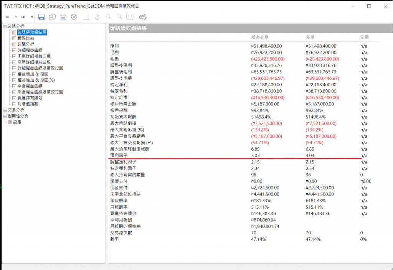Open 平倉權益曲線 chart item
Screen dimensions: 393x270
pyautogui.click(x=30, y=86)
